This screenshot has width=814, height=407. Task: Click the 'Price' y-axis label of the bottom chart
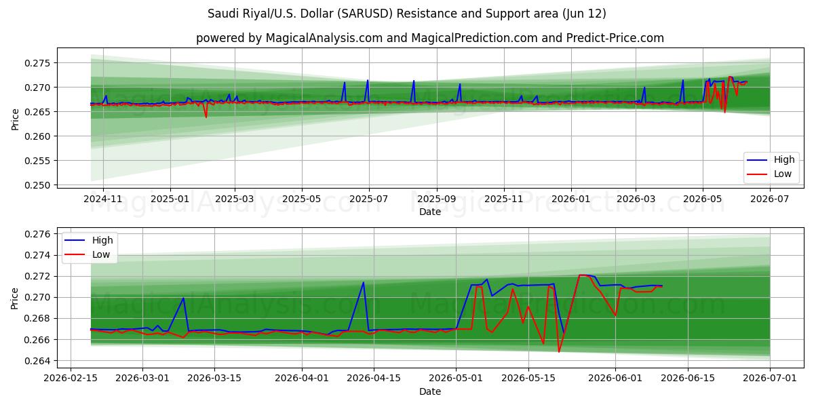tap(16, 297)
